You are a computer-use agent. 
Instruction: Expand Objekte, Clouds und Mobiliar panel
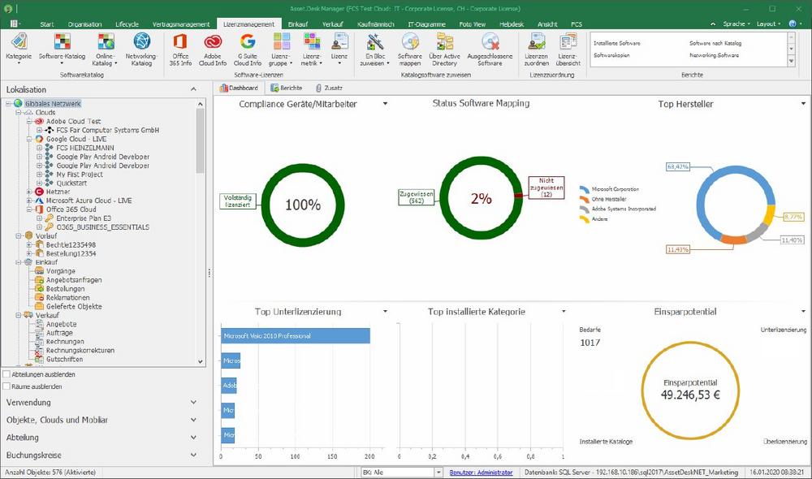(x=193, y=420)
